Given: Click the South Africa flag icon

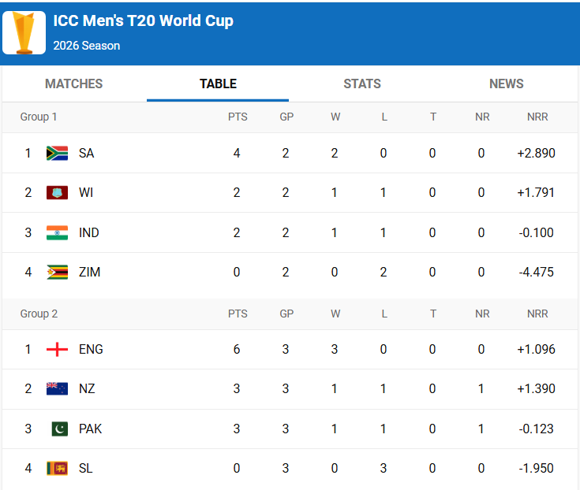Looking at the screenshot, I should (57, 153).
